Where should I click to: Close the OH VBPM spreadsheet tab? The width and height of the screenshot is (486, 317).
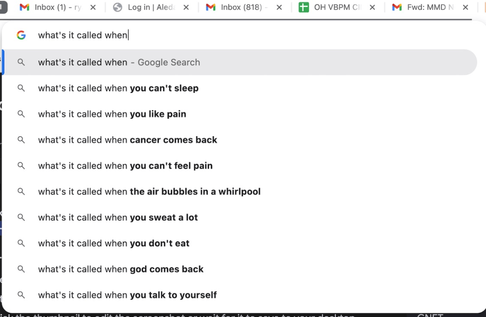pos(373,8)
